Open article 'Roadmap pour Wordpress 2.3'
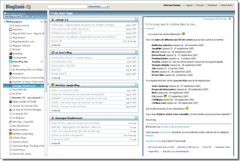Image resolution: width=240 pixels, height=161 pixels. click(x=66, y=33)
